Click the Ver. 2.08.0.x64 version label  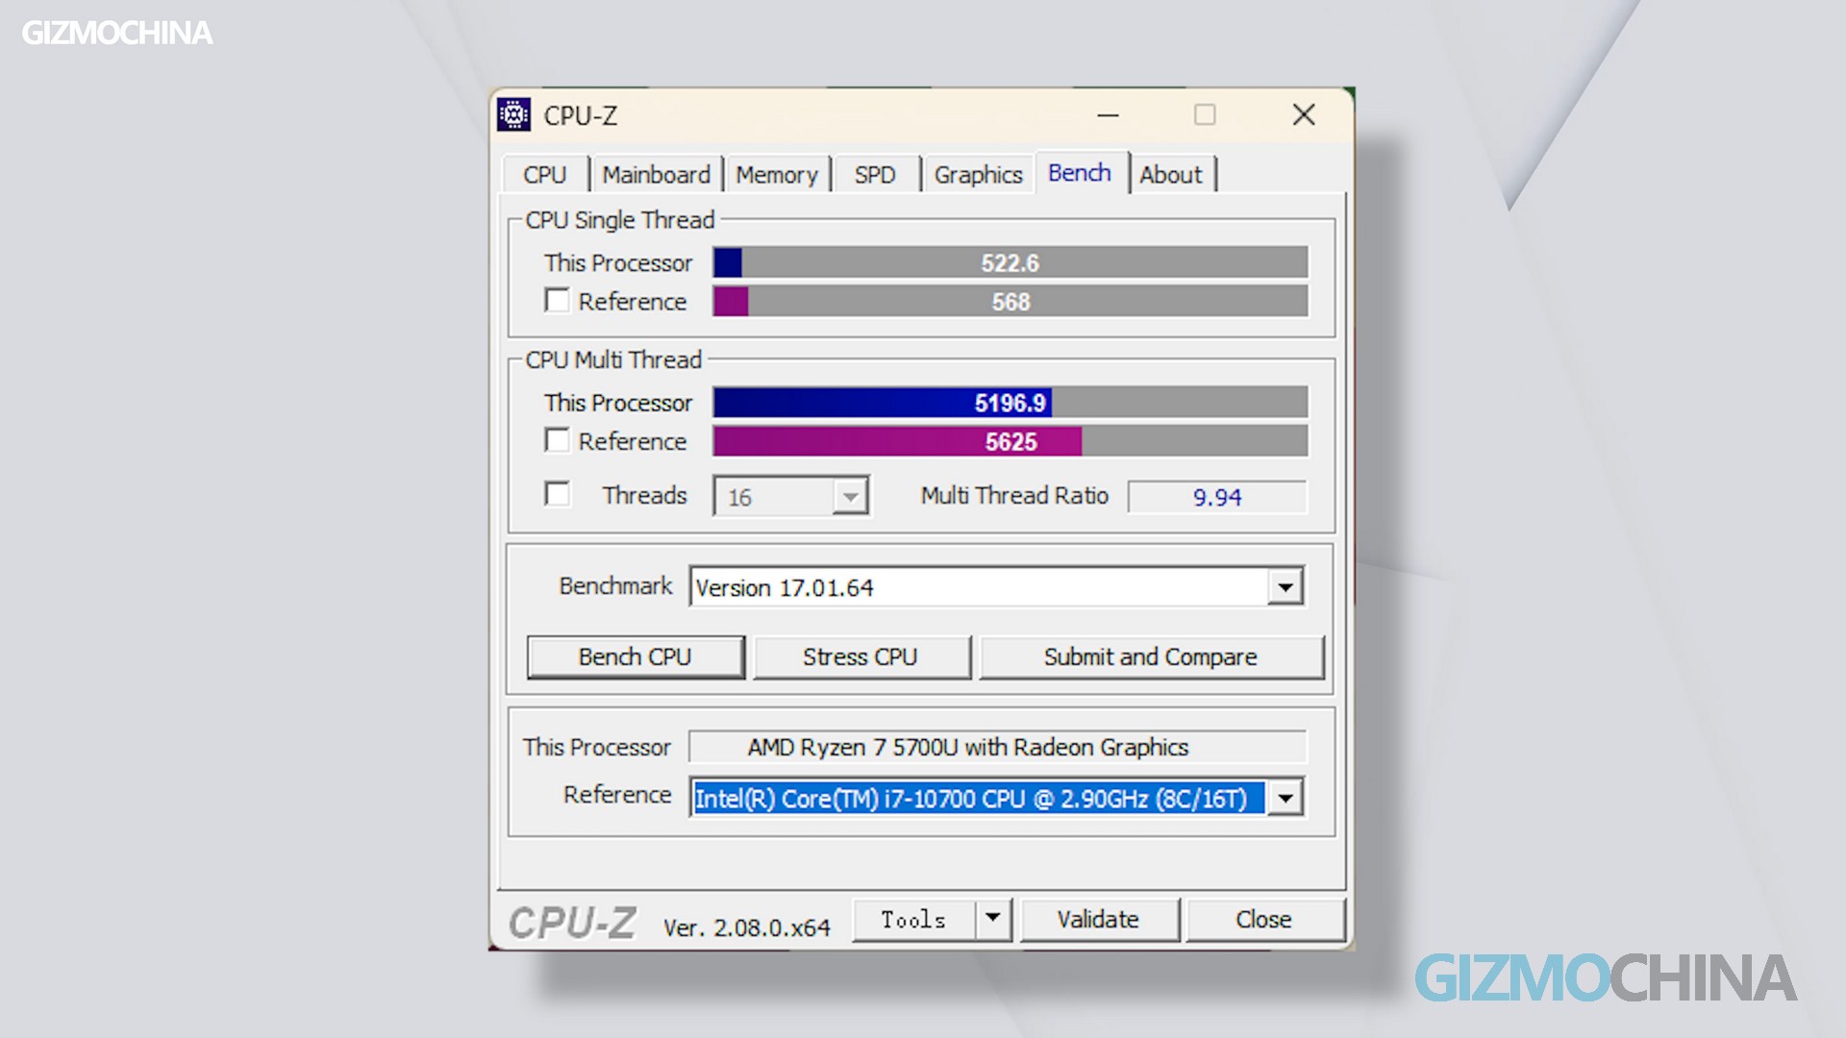[x=747, y=927]
